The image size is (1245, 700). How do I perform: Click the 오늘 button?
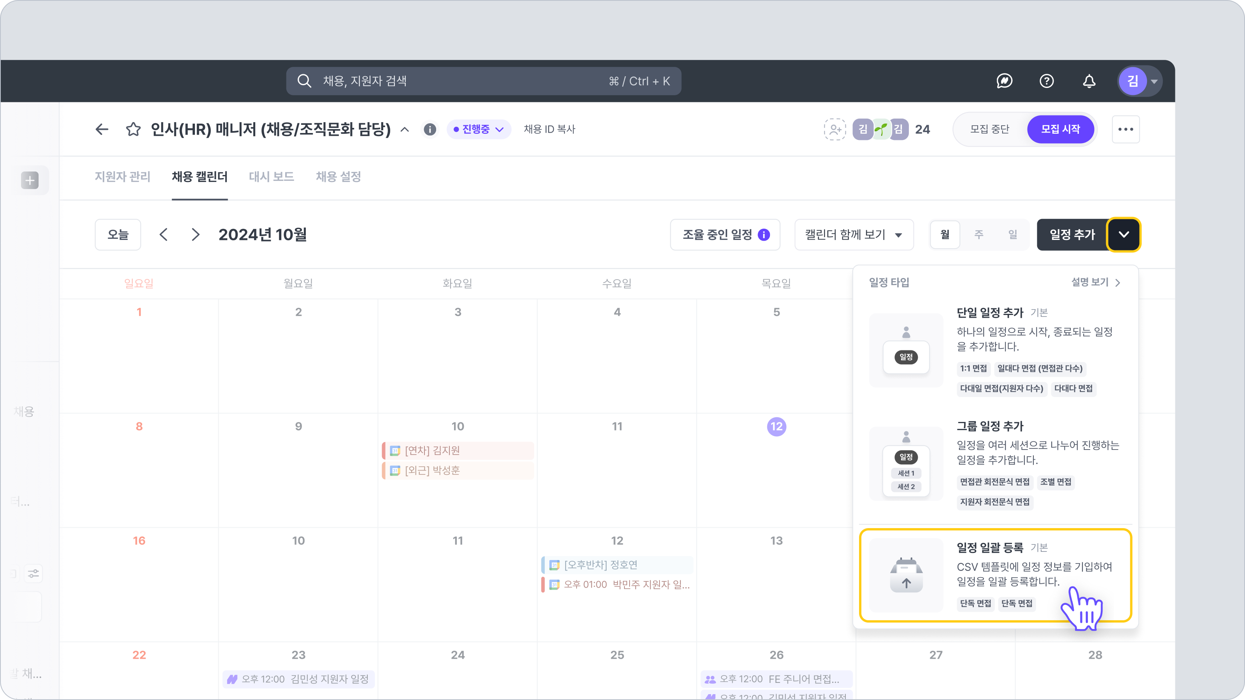118,234
